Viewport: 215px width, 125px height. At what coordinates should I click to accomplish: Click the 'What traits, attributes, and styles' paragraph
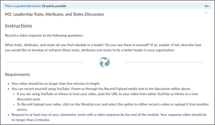[103, 48]
